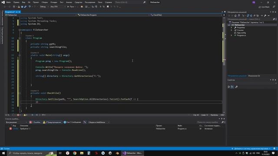Open the Правка menu
278x156 pixels.
click(x=16, y=2)
